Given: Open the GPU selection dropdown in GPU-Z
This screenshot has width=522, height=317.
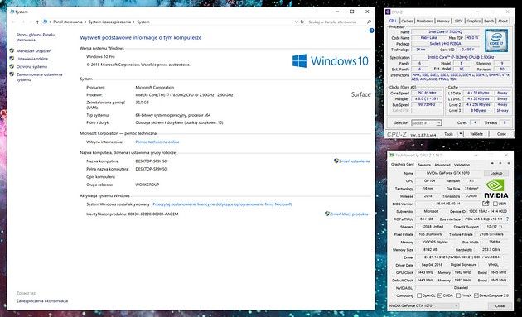Looking at the screenshot, I should [x=423, y=305].
